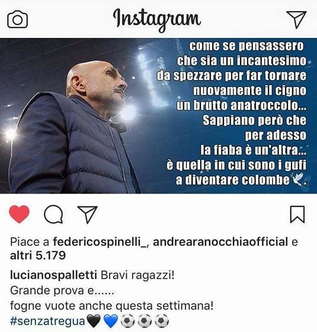Tap the last soccer ball emoji

click(162, 321)
